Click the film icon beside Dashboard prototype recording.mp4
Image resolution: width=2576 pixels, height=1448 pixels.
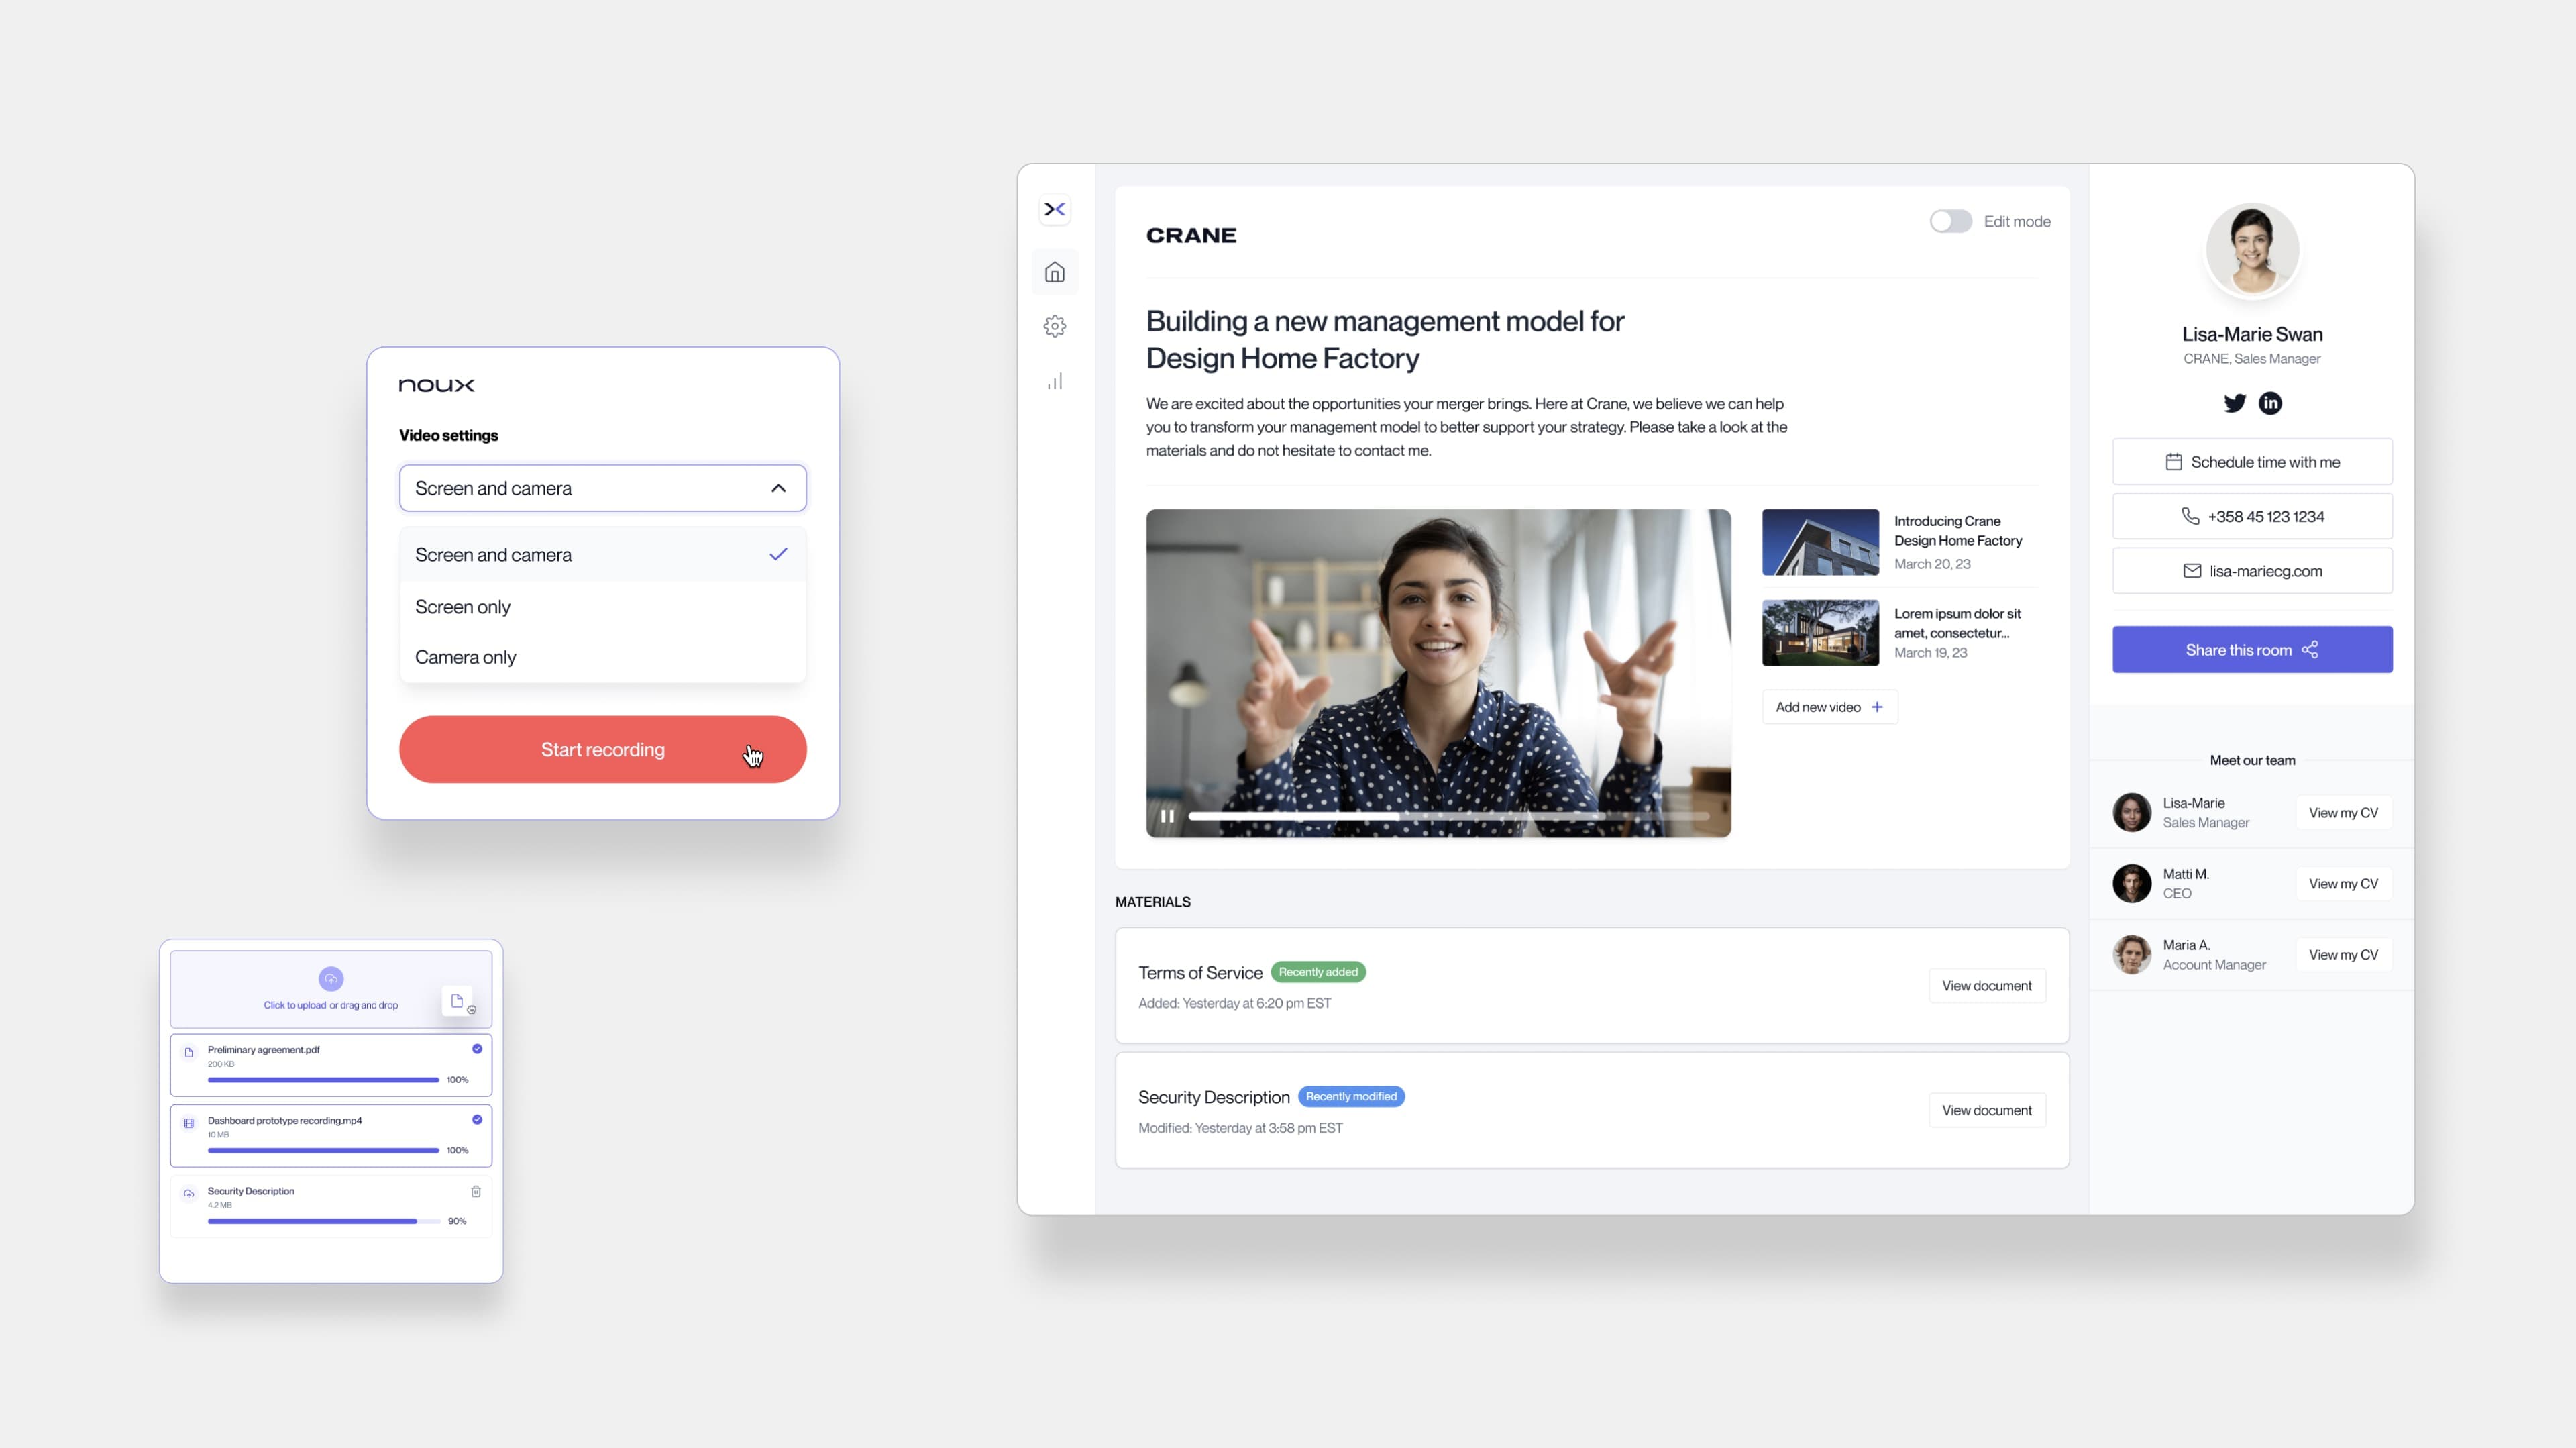coord(189,1123)
